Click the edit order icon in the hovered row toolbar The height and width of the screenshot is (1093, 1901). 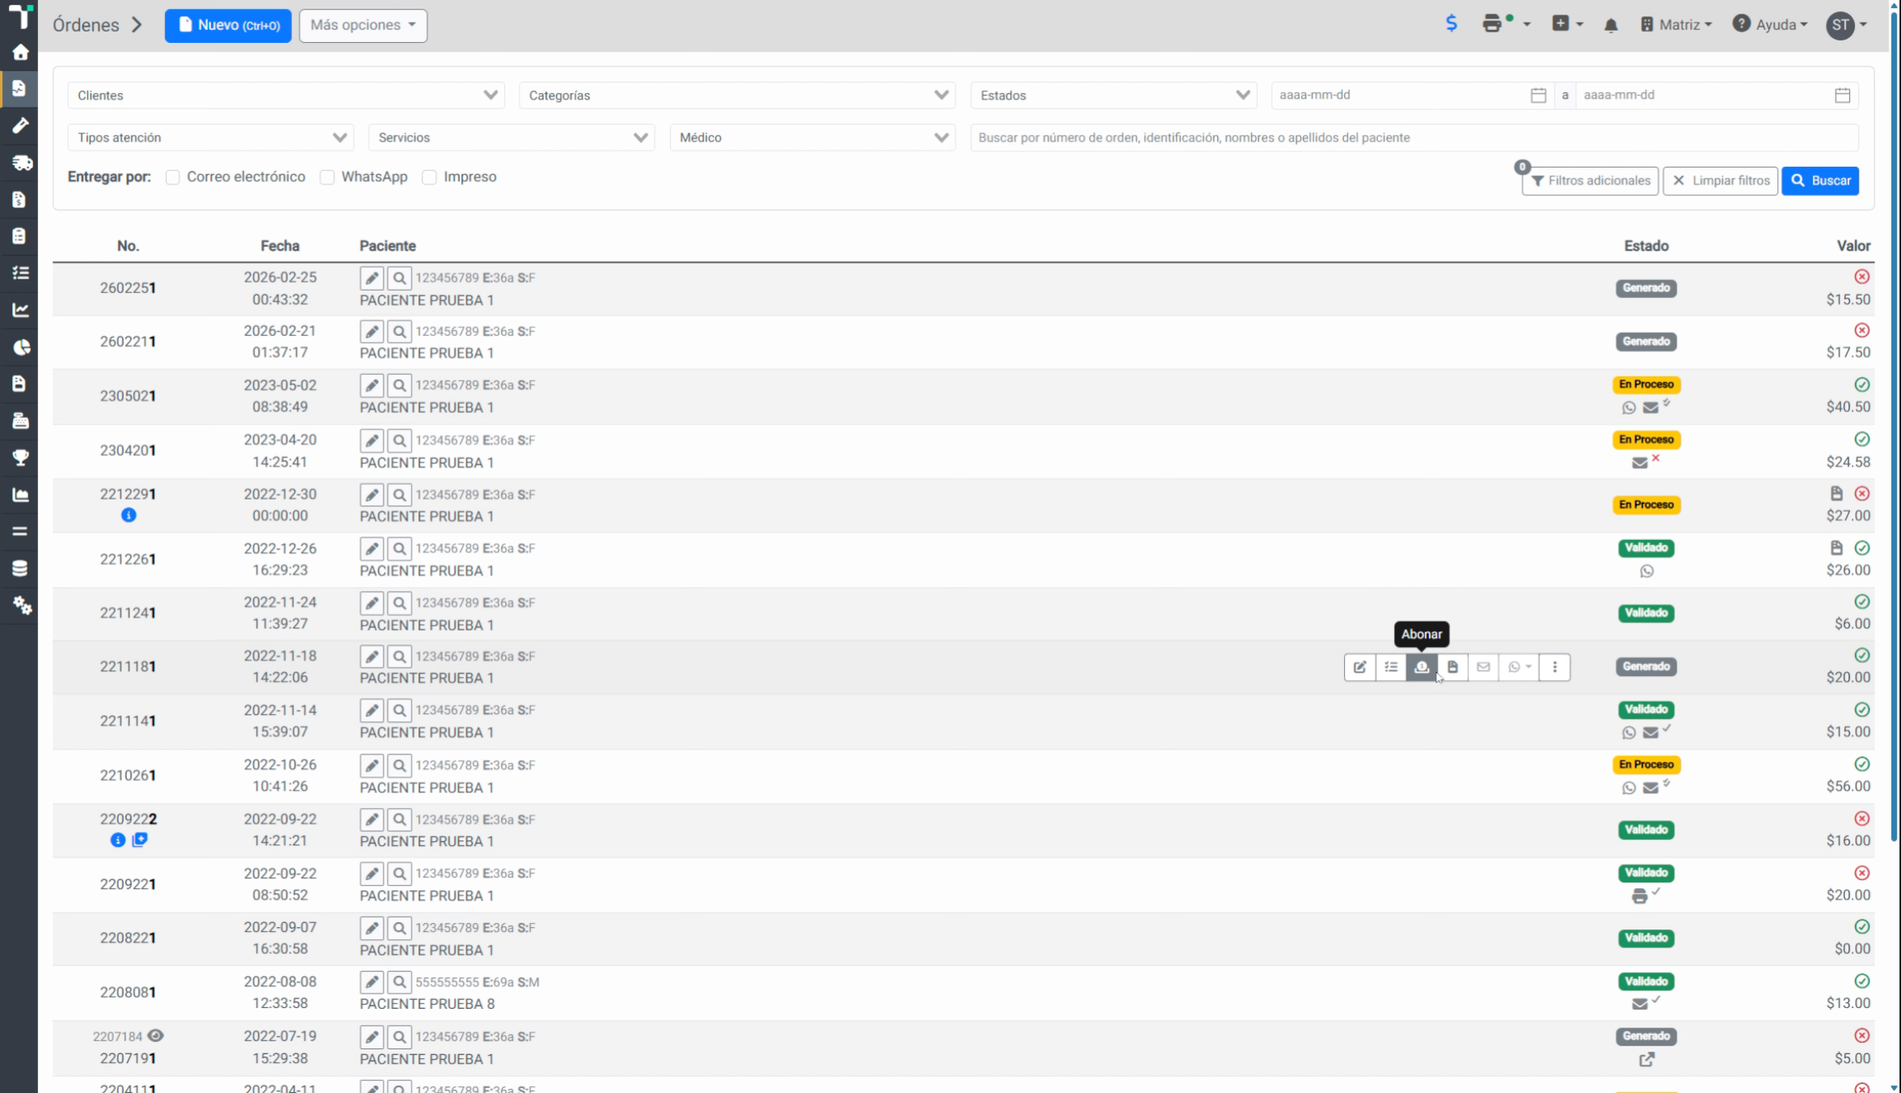[1360, 667]
